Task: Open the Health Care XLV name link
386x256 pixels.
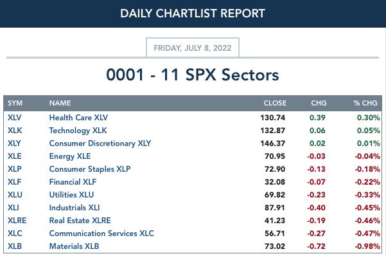Action: point(78,118)
